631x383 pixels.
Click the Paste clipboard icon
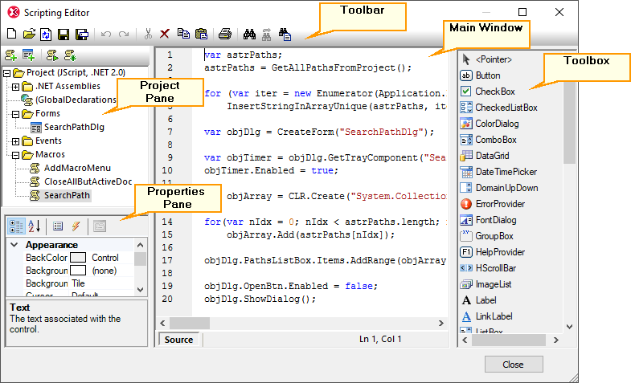pos(201,35)
